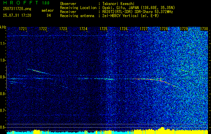Click the gray vertical range bar beside 0.9 kHz
The height and width of the screenshot is (134, 211).
pos(6,77)
